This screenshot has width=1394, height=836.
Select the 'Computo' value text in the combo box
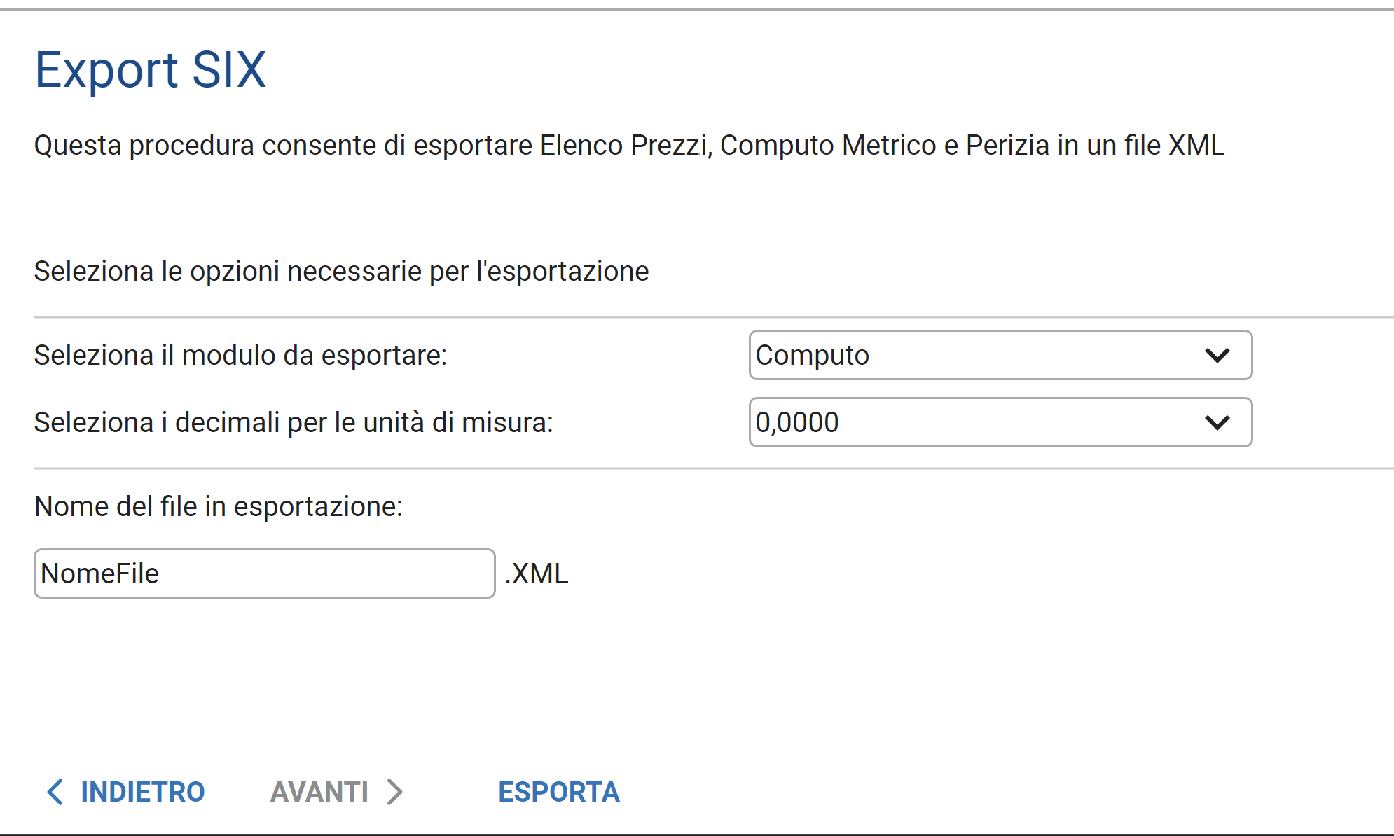coord(813,356)
